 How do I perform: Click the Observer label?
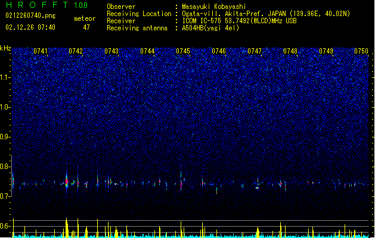pos(121,7)
